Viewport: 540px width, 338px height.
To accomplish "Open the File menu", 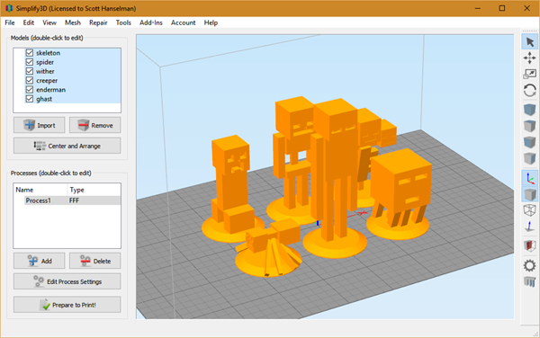I will coord(10,22).
